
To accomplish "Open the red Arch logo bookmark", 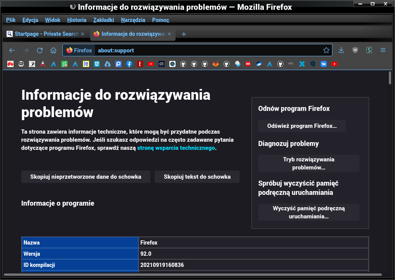I will pos(43,64).
